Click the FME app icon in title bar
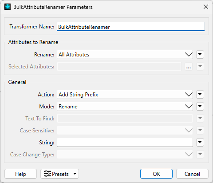The width and height of the screenshot is (213, 183). [x=8, y=7]
